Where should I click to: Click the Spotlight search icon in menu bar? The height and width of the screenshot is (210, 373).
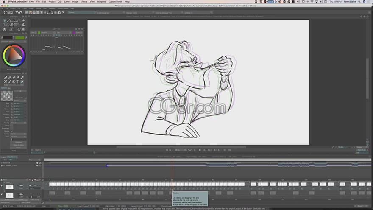(359, 1)
